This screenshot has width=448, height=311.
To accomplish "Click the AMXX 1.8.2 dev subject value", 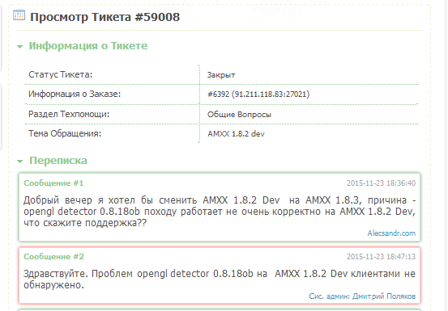I will [x=236, y=134].
